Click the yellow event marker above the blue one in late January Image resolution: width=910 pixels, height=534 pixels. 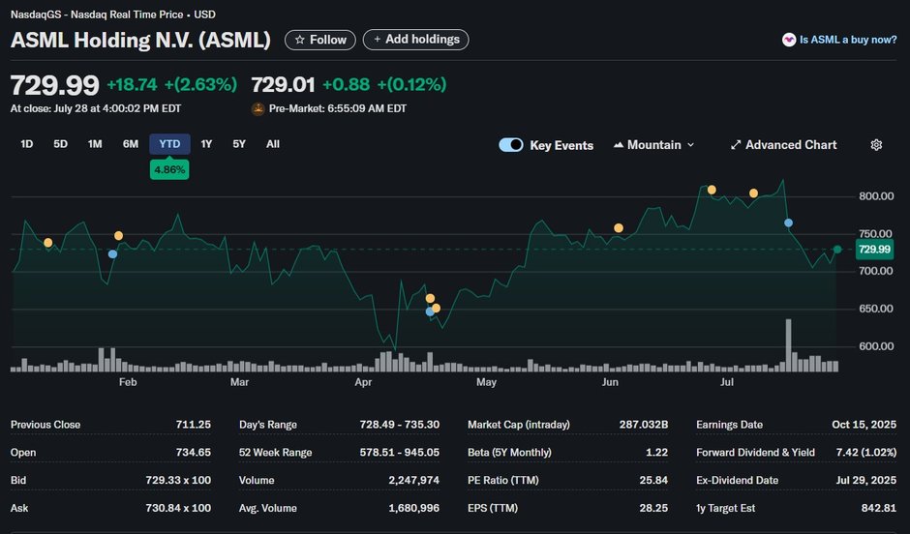coord(118,235)
